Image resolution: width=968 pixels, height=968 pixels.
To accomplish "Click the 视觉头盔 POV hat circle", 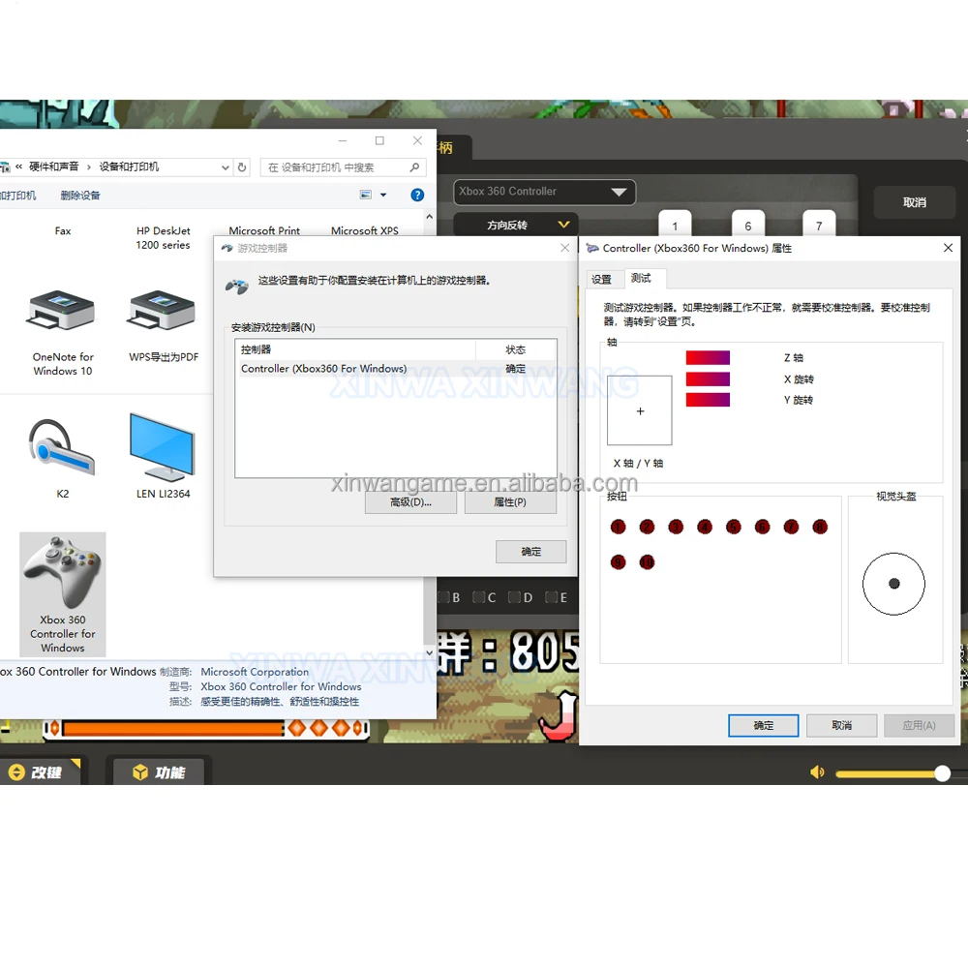I will 893,584.
